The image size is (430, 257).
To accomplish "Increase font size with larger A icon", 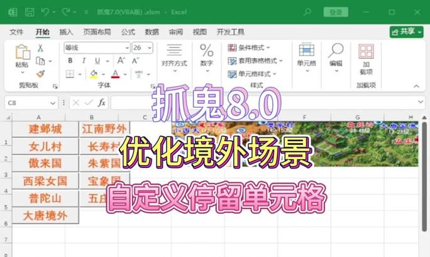I will click(121, 60).
